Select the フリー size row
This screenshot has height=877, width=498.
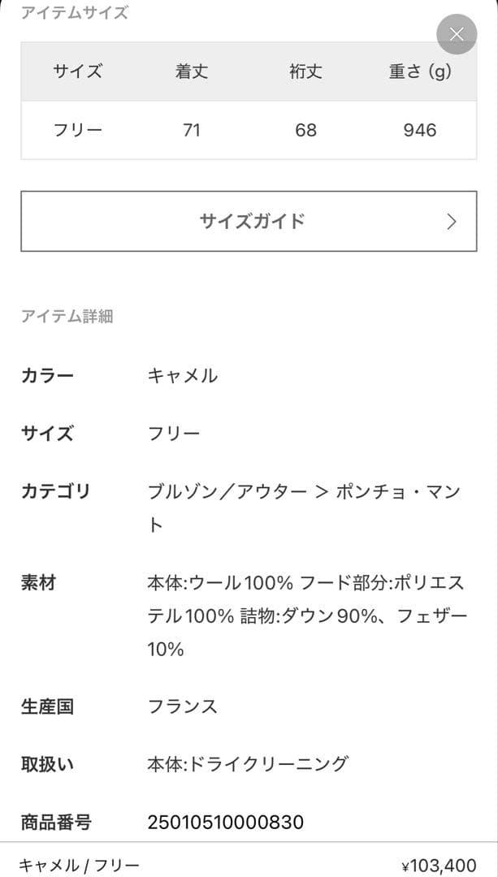coord(79,130)
